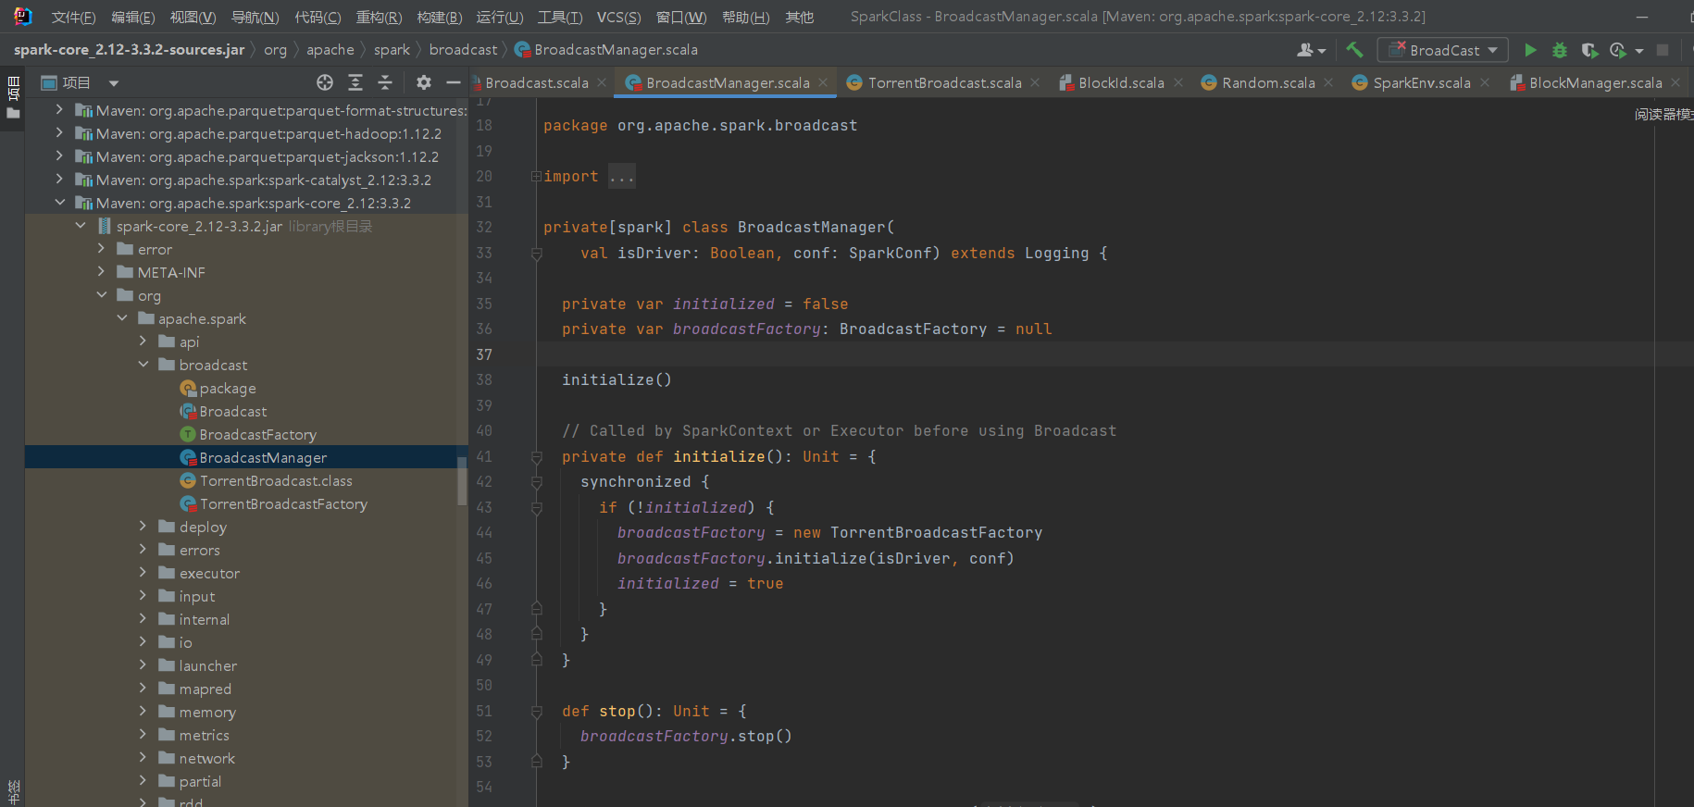
Task: Hide the project tool window
Action: (x=454, y=82)
